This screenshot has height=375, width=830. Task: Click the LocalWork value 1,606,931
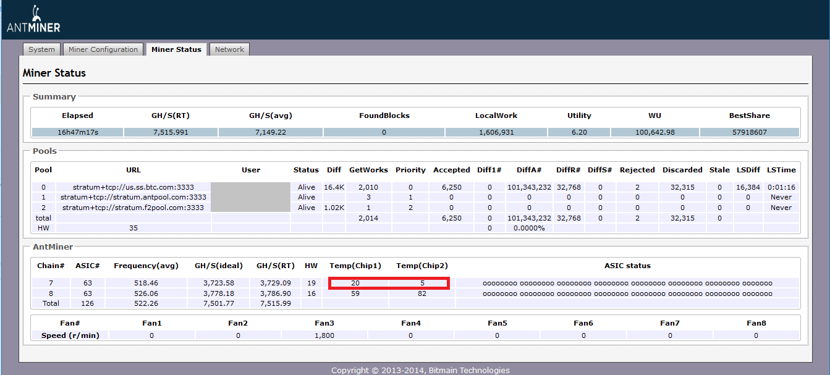click(x=496, y=132)
